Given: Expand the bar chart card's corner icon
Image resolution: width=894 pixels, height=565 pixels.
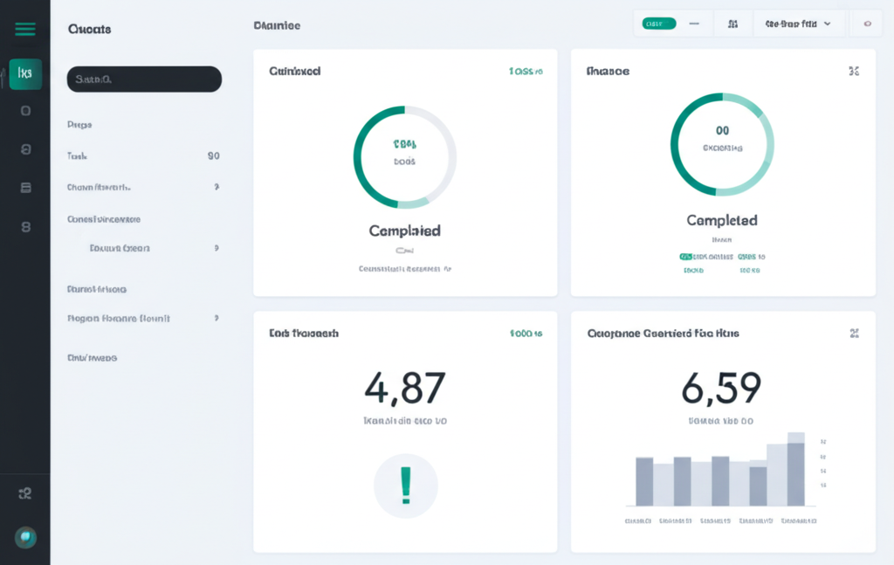Looking at the screenshot, I should (x=854, y=333).
